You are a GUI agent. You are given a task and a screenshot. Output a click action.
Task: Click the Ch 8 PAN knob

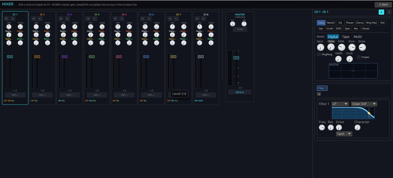click(x=199, y=27)
